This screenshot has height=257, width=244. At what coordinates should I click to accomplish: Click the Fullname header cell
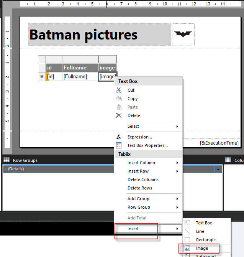(x=80, y=68)
